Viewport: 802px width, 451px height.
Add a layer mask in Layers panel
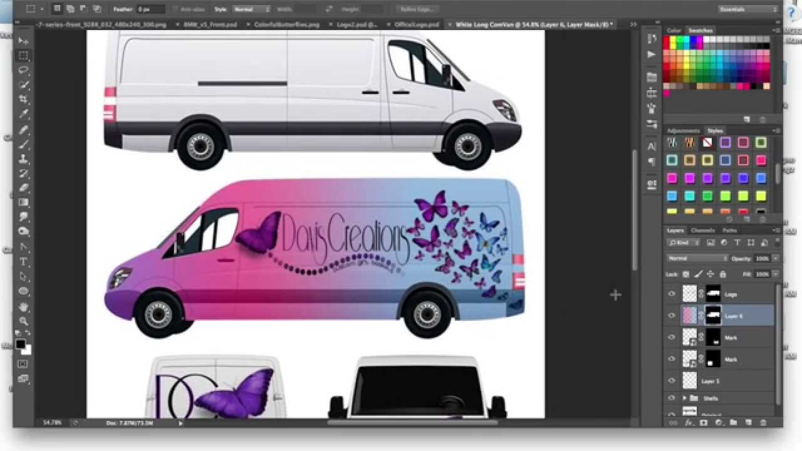pos(703,423)
